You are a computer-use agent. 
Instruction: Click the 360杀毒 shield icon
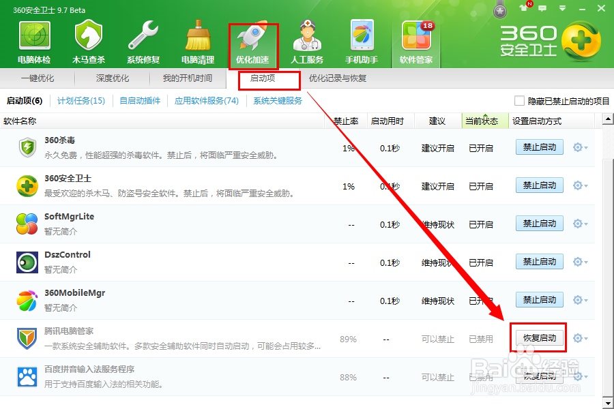click(x=27, y=147)
